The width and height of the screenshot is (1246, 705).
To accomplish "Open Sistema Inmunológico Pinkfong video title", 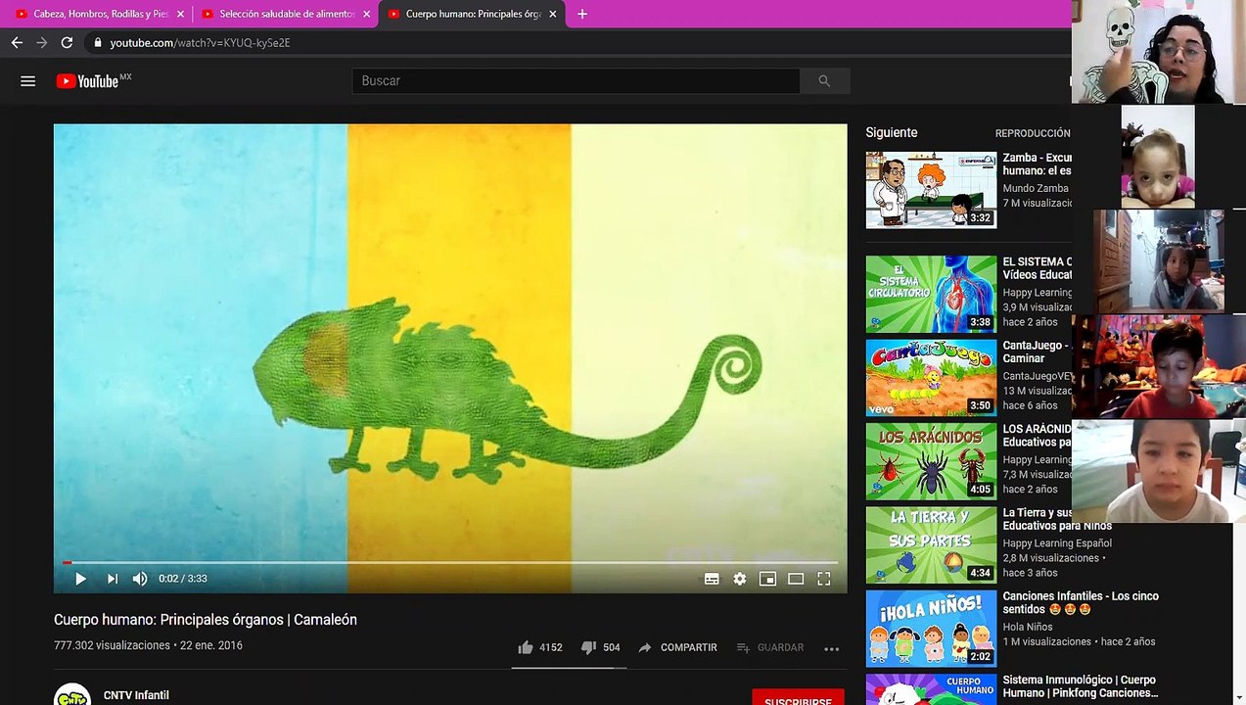I will coord(1081,686).
